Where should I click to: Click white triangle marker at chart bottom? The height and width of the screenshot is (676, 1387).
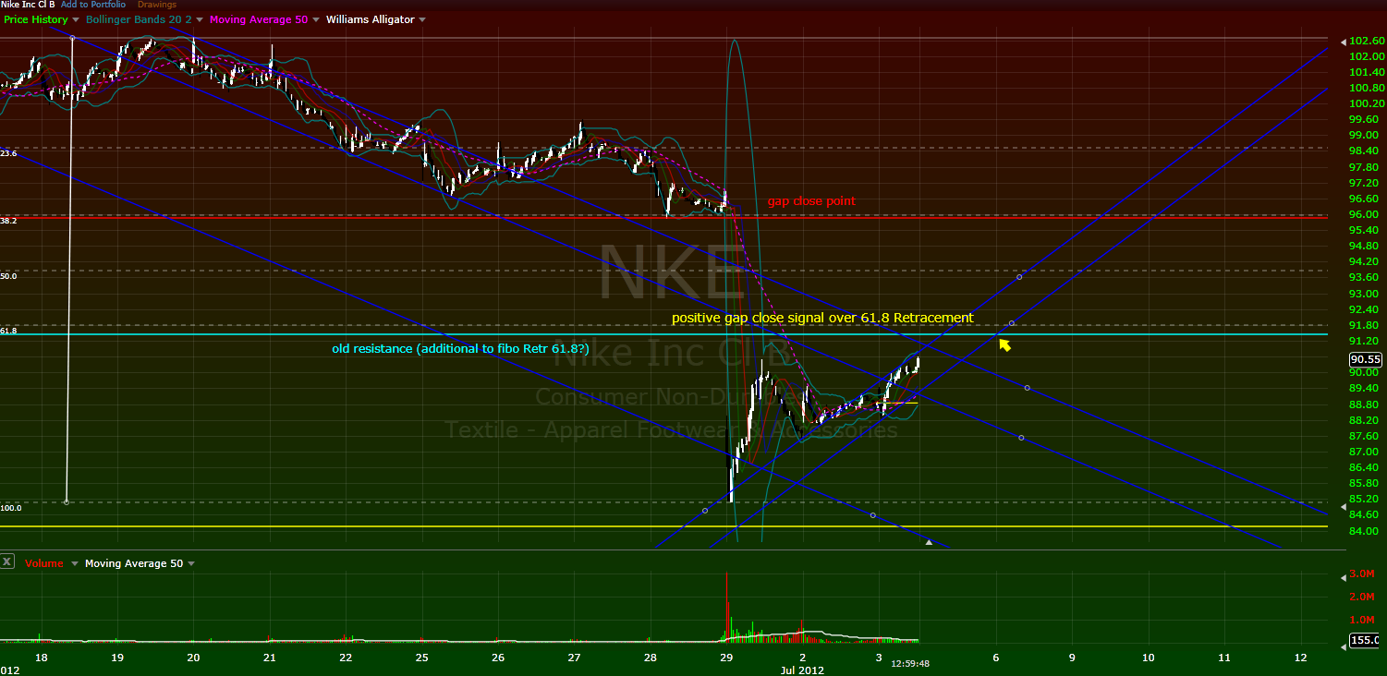(930, 543)
